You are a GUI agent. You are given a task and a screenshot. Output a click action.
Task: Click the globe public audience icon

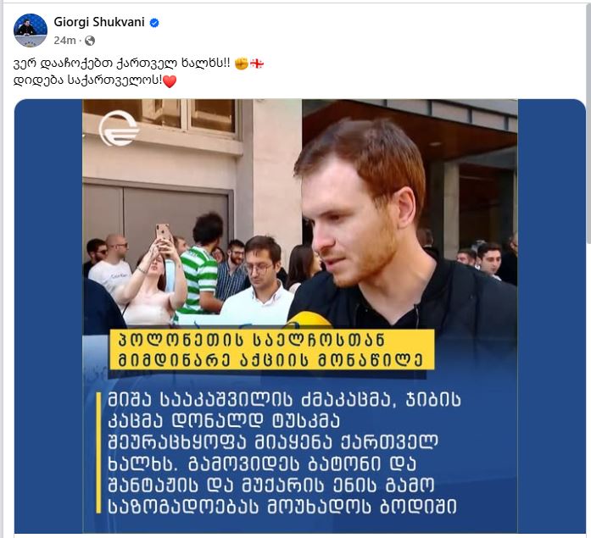point(90,41)
